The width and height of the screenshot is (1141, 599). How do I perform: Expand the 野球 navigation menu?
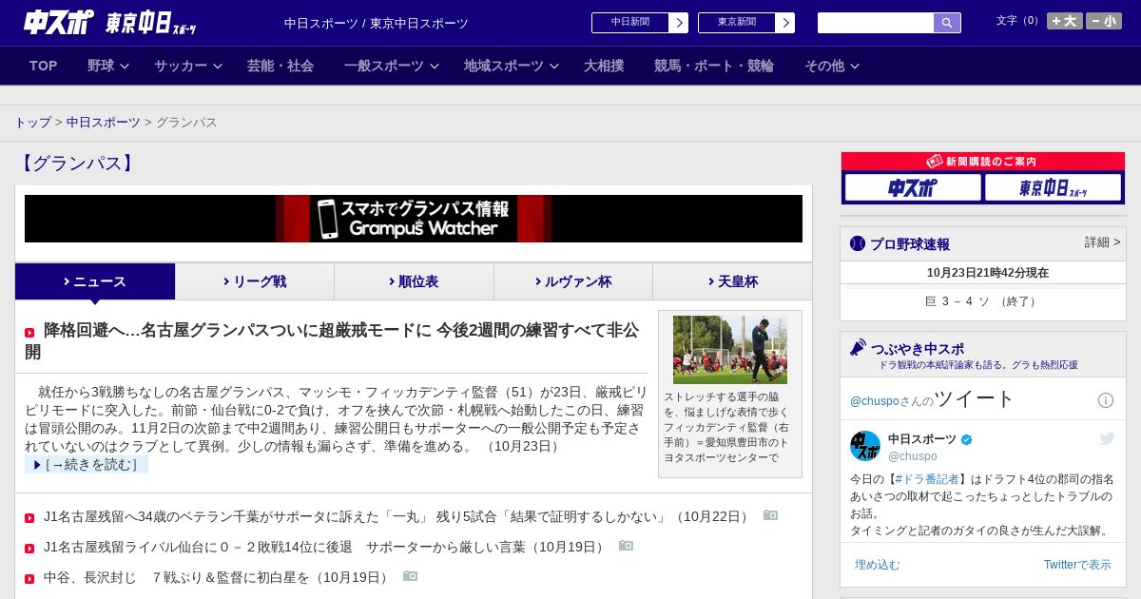pos(108,66)
